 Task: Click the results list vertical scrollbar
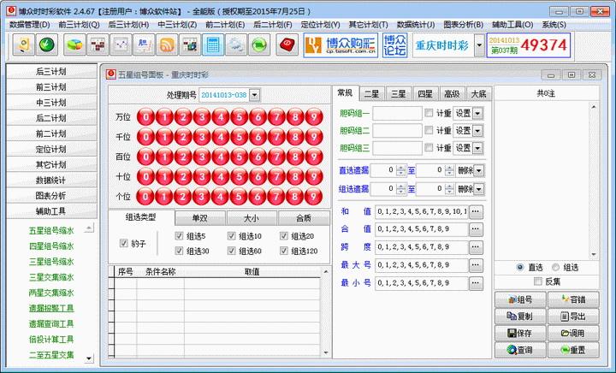(594, 181)
